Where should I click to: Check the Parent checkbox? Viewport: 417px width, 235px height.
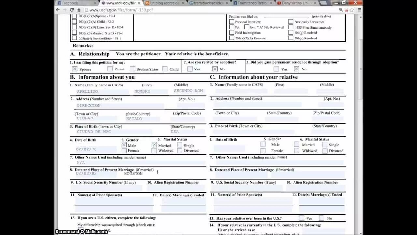pos(110,69)
